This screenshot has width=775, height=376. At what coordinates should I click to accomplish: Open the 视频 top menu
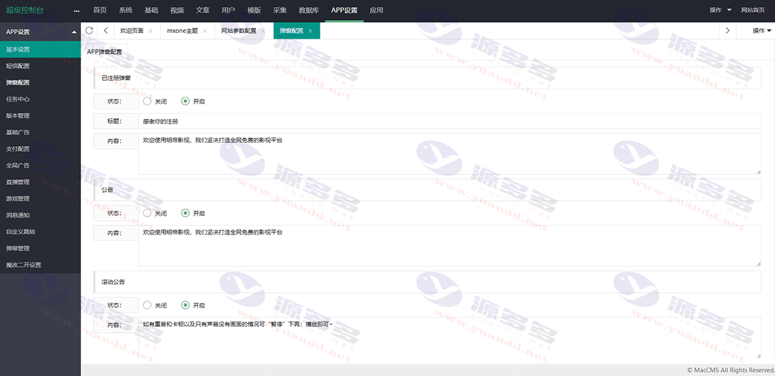pos(177,10)
